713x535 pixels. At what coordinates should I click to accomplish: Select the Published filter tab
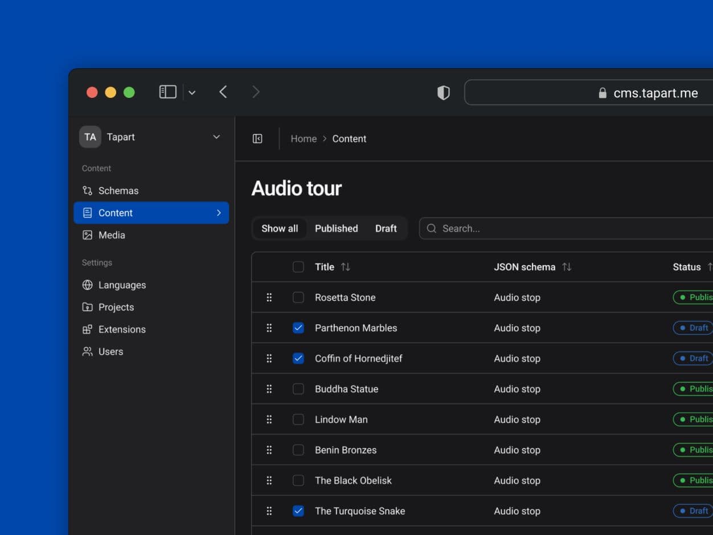pos(337,228)
